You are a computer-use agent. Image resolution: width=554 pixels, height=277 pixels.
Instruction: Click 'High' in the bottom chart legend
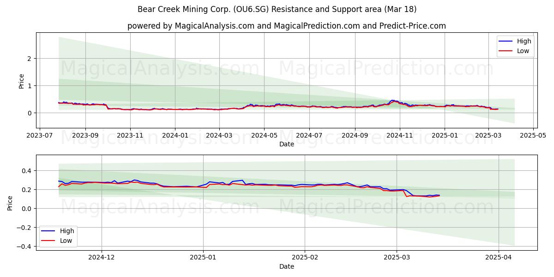coord(67,231)
